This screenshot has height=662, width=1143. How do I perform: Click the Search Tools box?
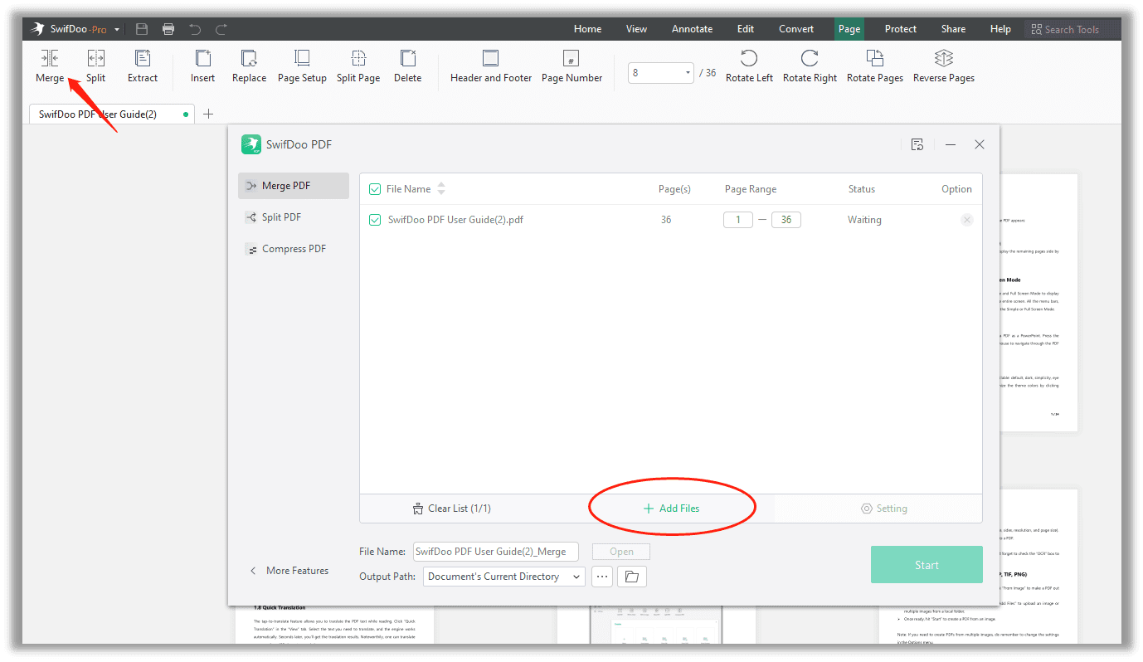point(1072,29)
